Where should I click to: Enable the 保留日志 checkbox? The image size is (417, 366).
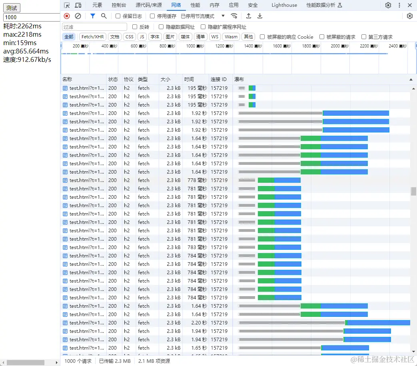tap(118, 16)
